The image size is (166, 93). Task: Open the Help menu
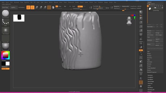pos(115,2)
